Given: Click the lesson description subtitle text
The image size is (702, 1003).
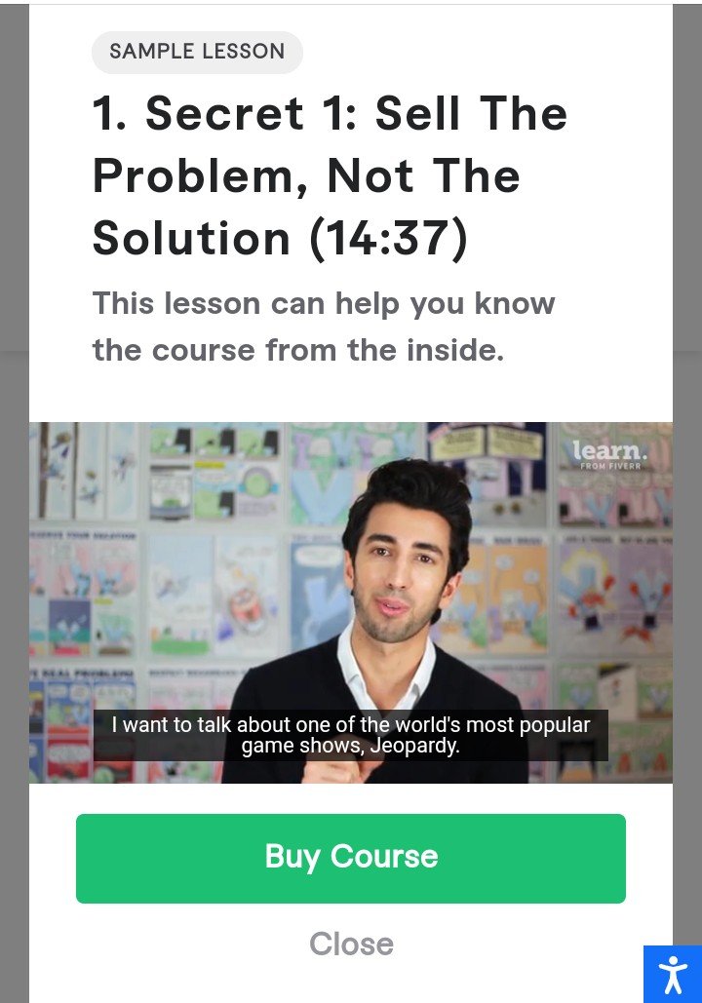Looking at the screenshot, I should pos(324,327).
